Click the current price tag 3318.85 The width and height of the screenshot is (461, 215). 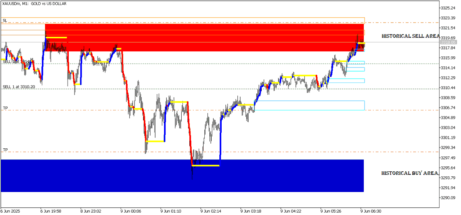click(x=448, y=42)
